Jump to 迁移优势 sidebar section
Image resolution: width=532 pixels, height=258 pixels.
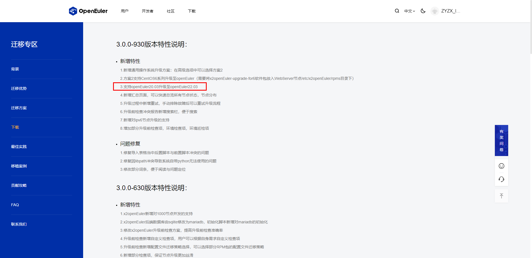19,88
